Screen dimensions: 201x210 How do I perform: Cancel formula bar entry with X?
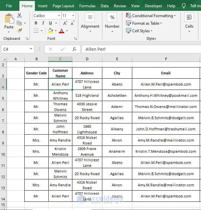(x=50, y=49)
